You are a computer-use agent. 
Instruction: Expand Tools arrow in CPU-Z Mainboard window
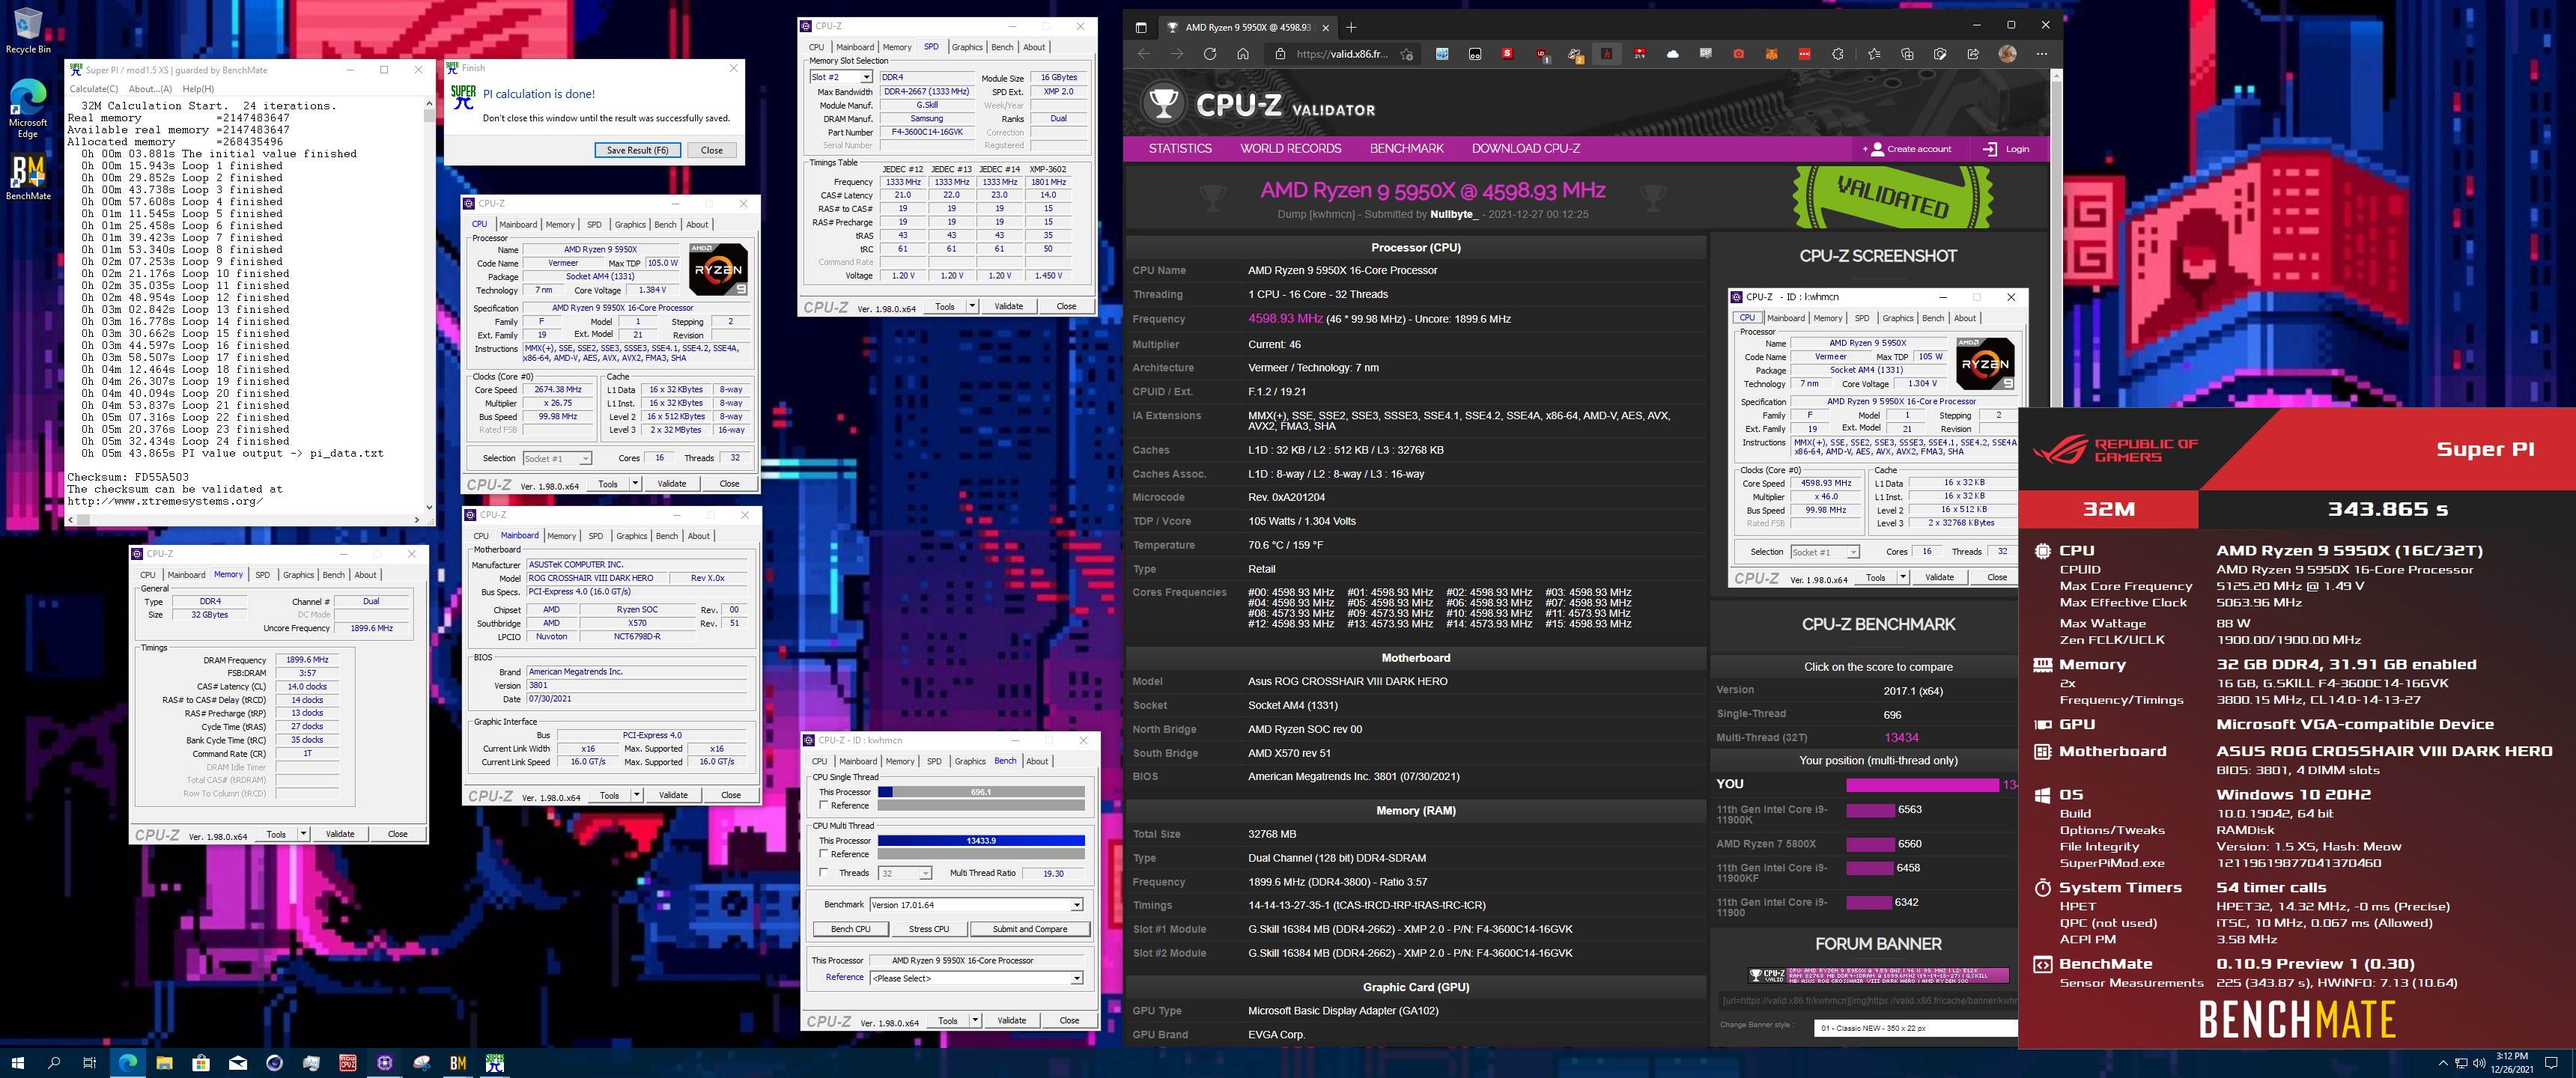[x=636, y=795]
